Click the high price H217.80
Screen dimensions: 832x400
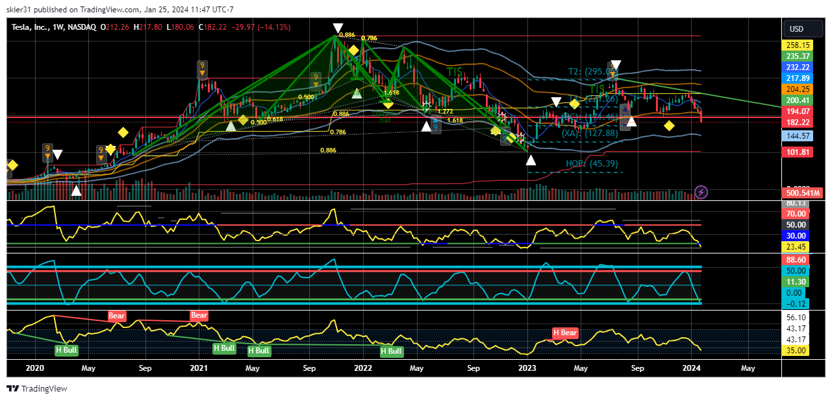(149, 27)
